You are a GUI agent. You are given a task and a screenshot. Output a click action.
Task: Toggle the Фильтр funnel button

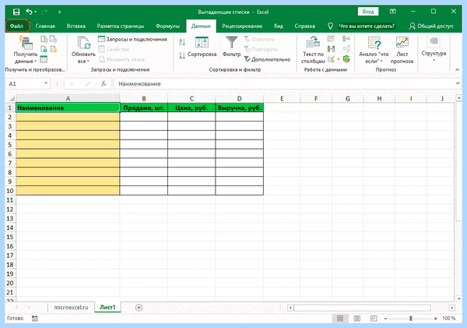231,47
